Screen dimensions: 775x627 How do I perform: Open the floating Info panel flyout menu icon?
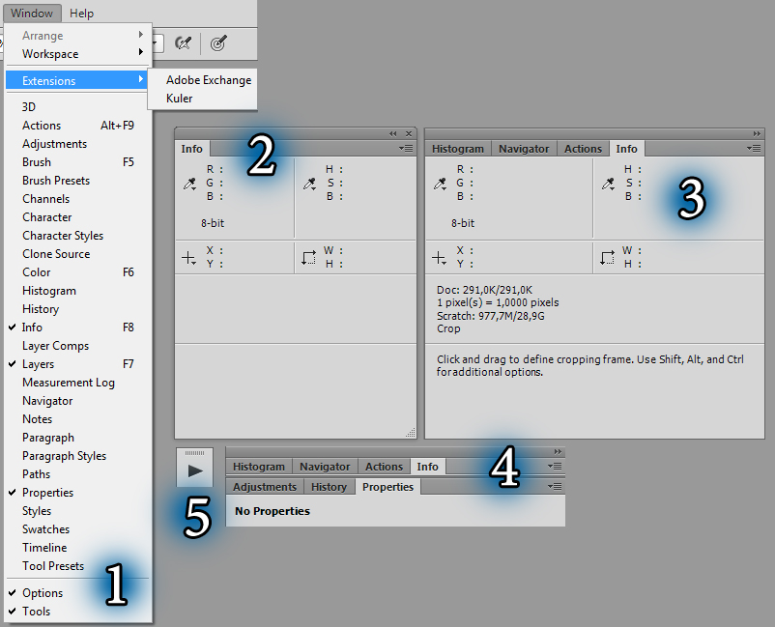click(x=405, y=148)
